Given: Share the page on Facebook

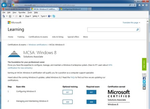Looking at the screenshot, I should pyautogui.click(x=144, y=78).
